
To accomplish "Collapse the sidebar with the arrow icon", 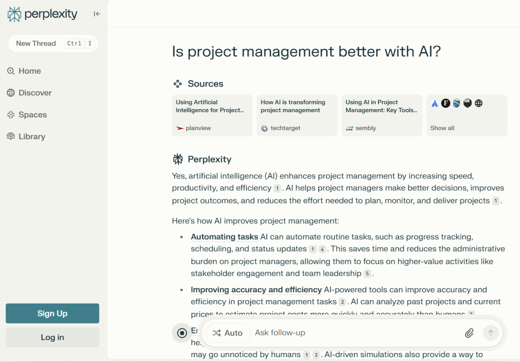I will point(97,14).
